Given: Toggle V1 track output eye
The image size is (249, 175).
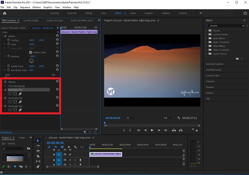Looking at the screenshot, I should 70,154.
